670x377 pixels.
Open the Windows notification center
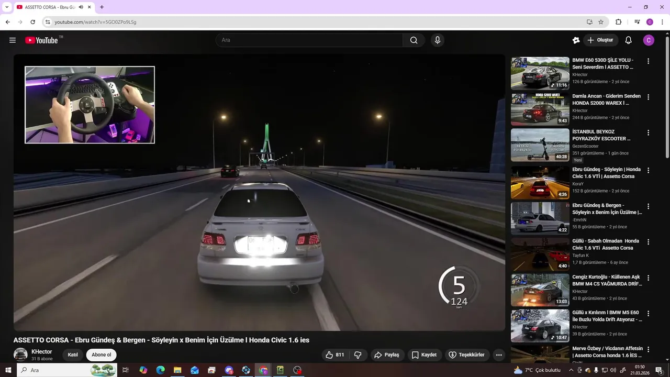pos(659,370)
